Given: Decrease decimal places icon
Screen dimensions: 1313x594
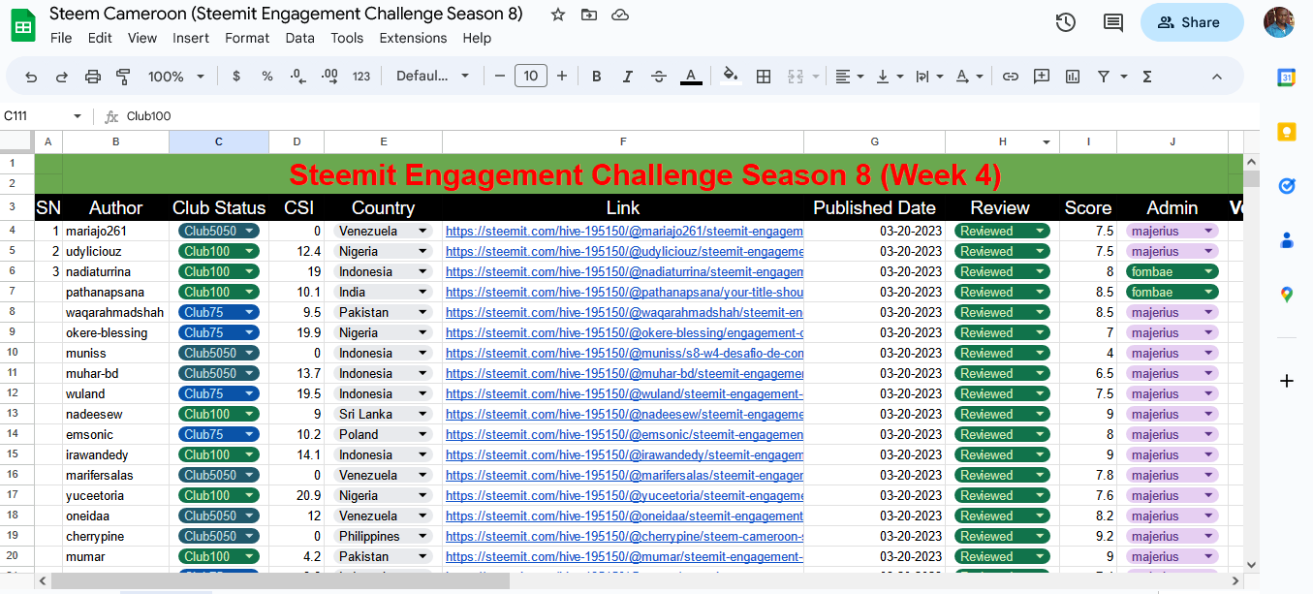Looking at the screenshot, I should point(298,77).
